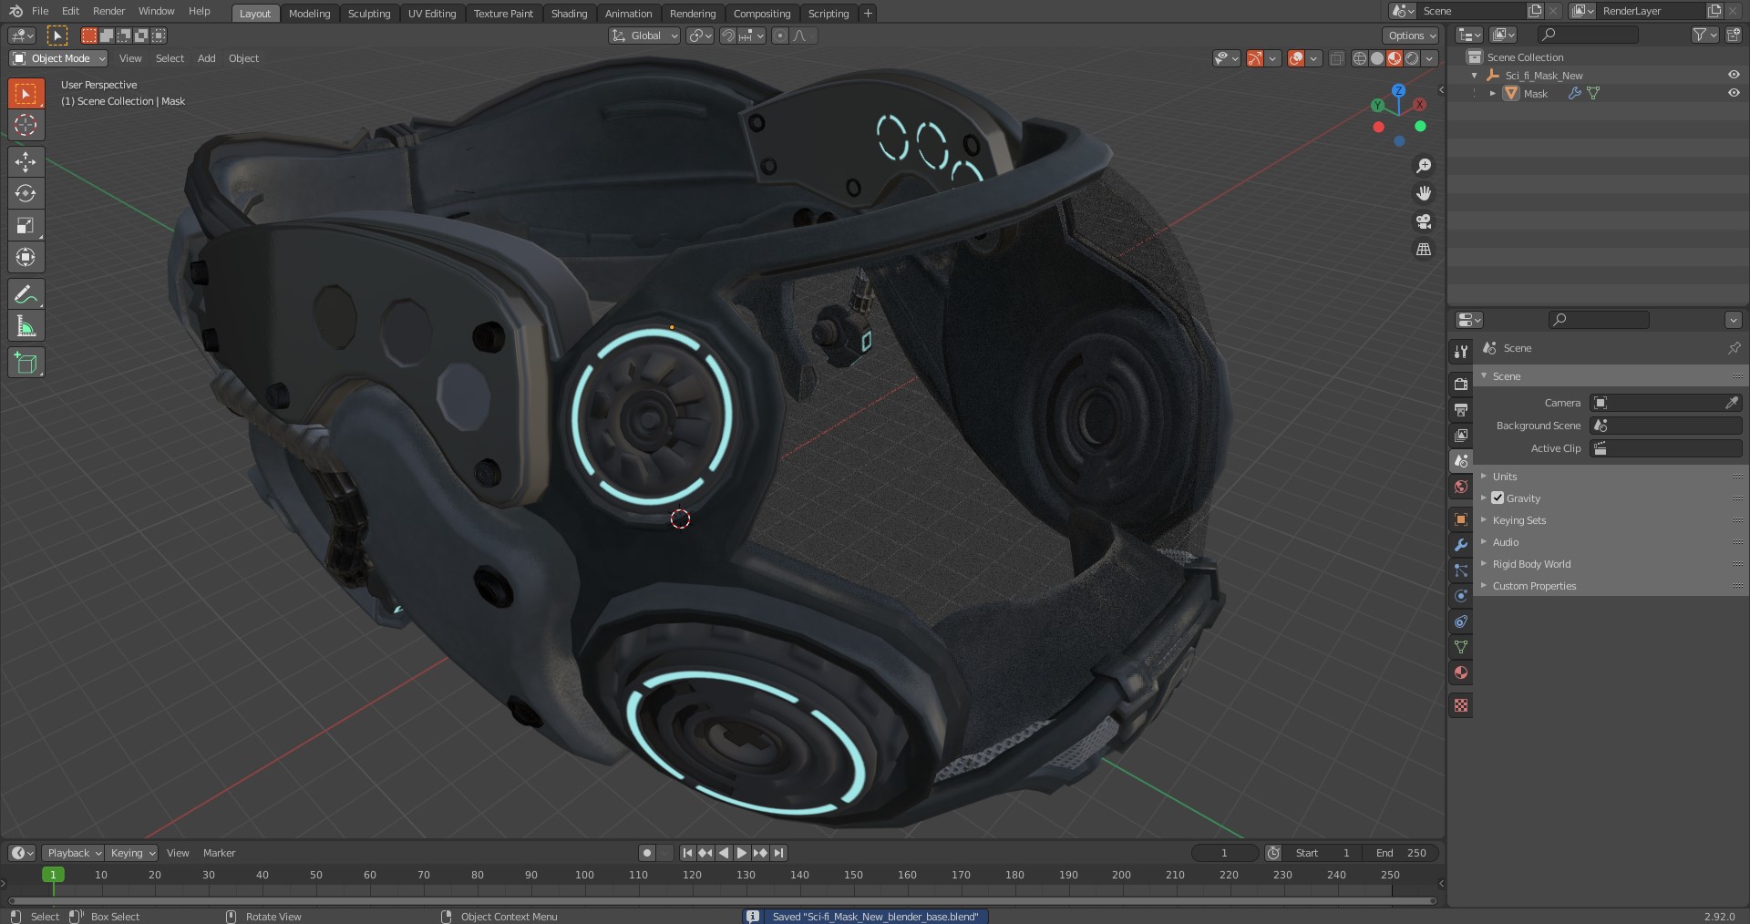Activate the Transform tool

(26, 257)
